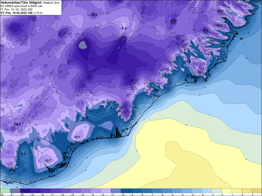Click the legend scale label -2

(203, 195)
